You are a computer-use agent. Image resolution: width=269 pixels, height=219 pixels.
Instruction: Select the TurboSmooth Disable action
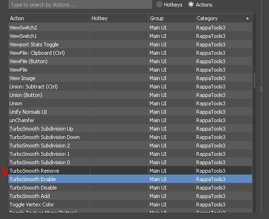[130, 188]
